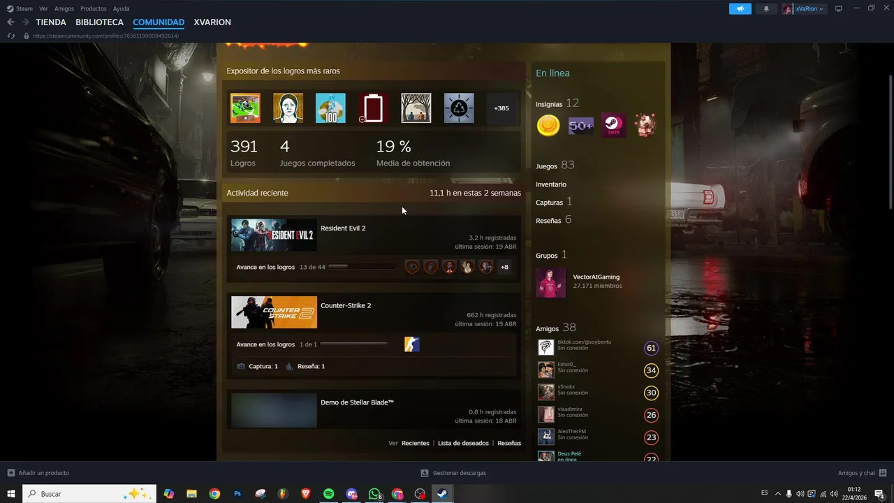Open the Juegos 83 list
This screenshot has height=503, width=894.
coord(555,166)
